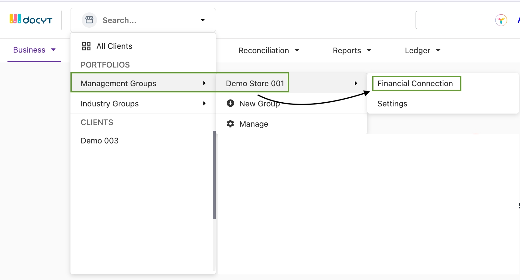
Task: Click the Docyt logo
Action: click(x=31, y=20)
